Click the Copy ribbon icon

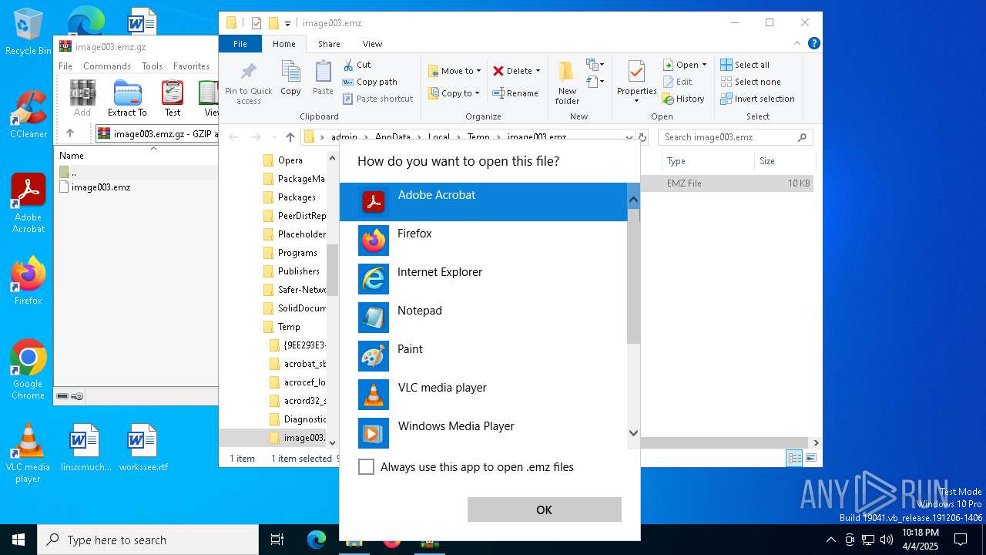coord(290,79)
